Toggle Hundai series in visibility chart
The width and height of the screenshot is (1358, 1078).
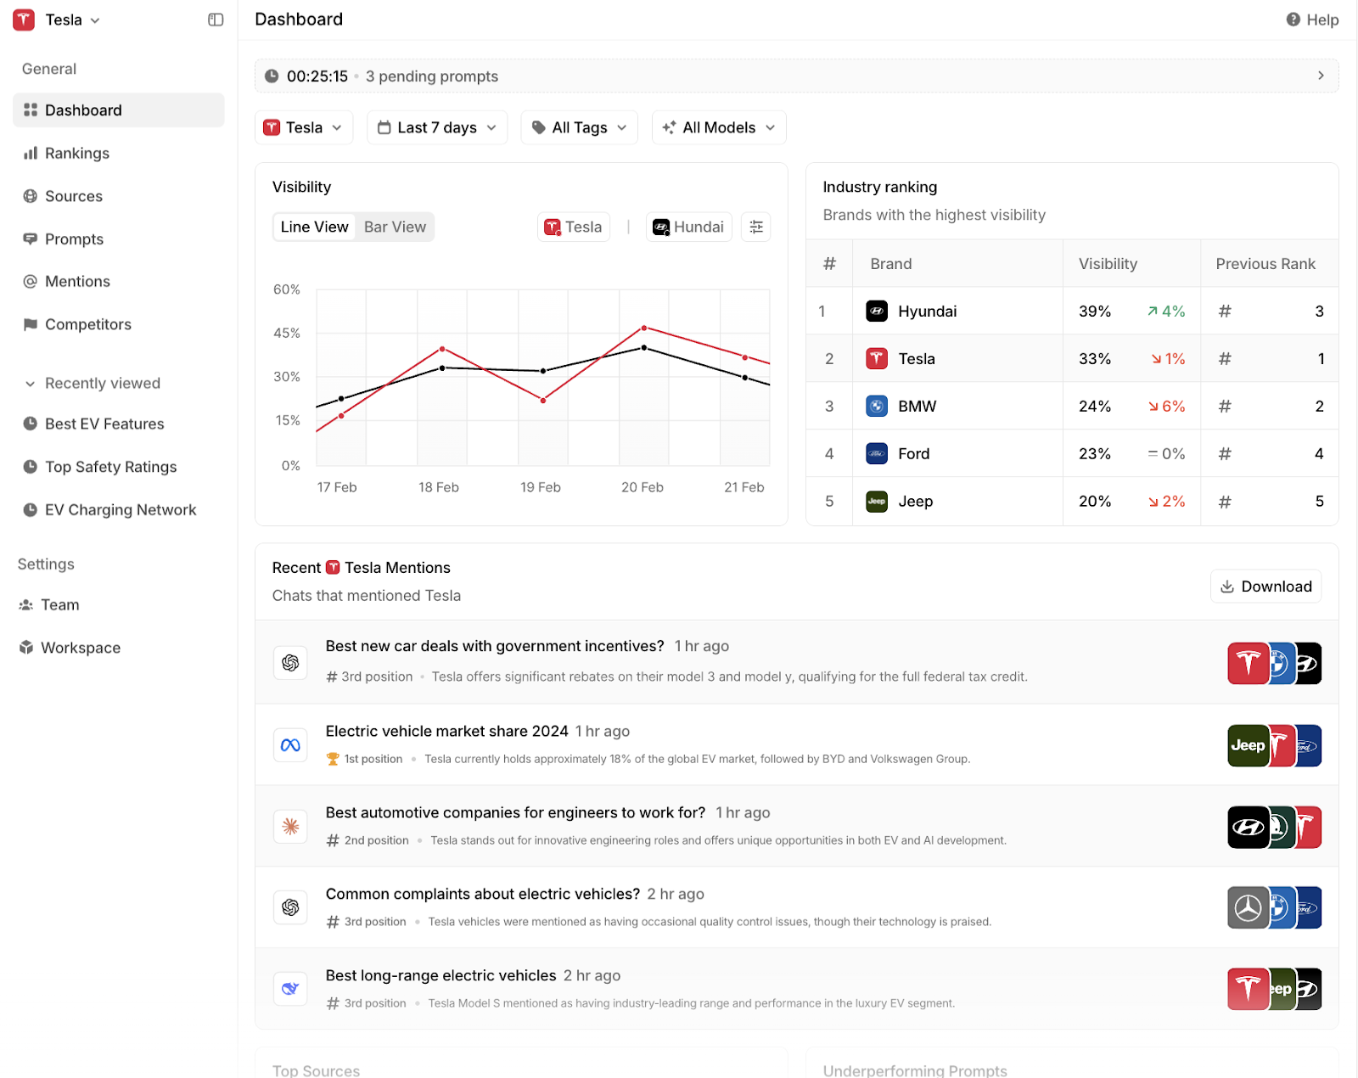[688, 227]
